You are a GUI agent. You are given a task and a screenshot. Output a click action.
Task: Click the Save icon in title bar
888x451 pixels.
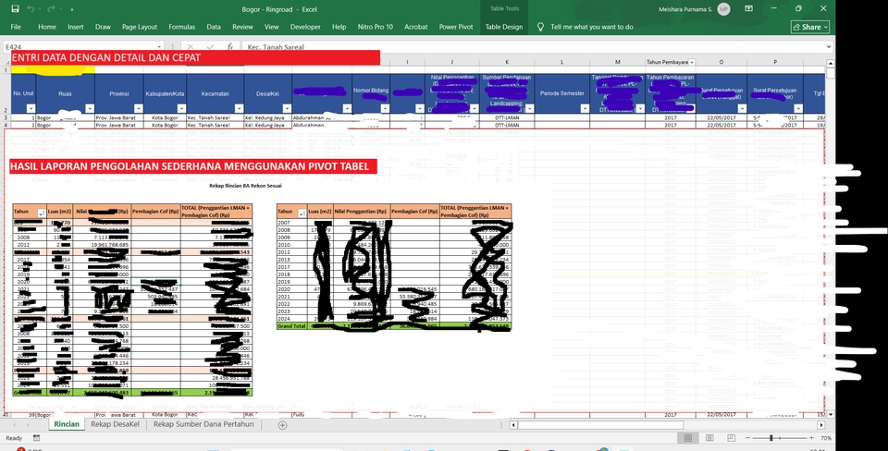[16, 9]
